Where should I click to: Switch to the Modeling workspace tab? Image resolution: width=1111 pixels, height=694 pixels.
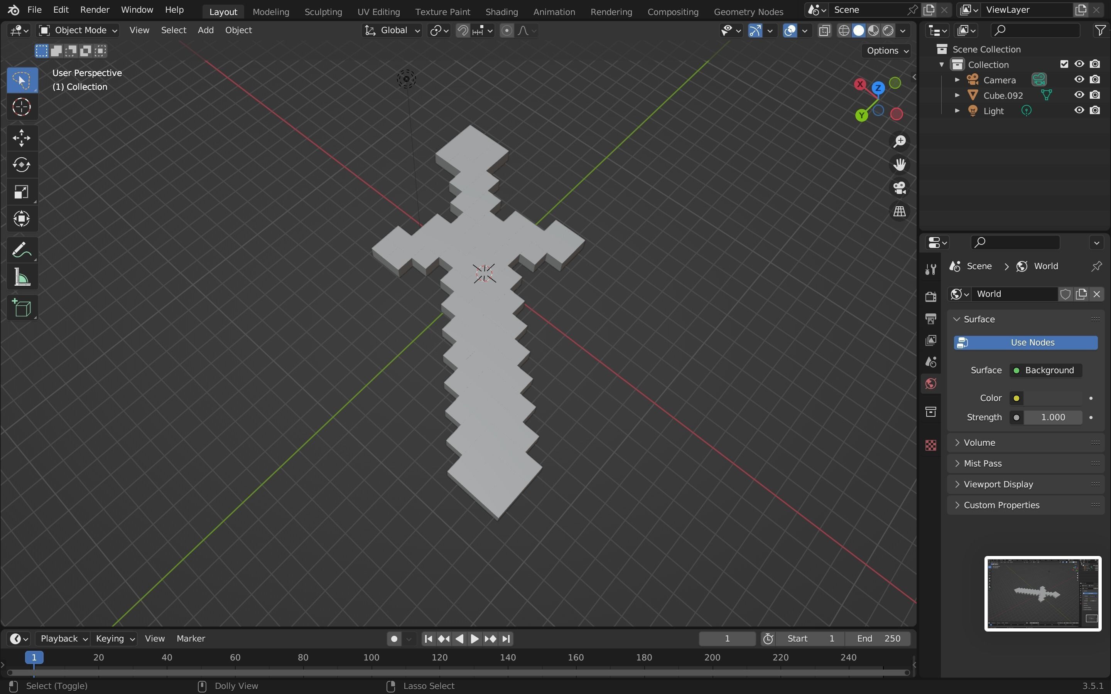pyautogui.click(x=271, y=12)
